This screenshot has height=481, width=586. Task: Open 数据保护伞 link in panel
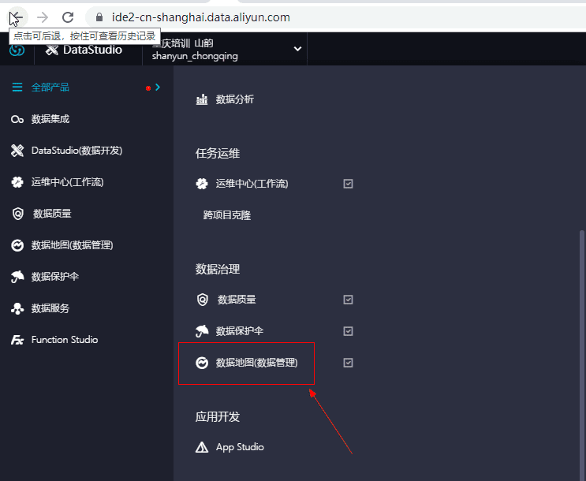pyautogui.click(x=240, y=331)
